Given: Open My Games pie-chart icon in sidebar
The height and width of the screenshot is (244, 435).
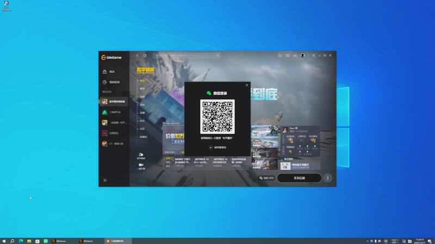Looking at the screenshot, I should (104, 82).
